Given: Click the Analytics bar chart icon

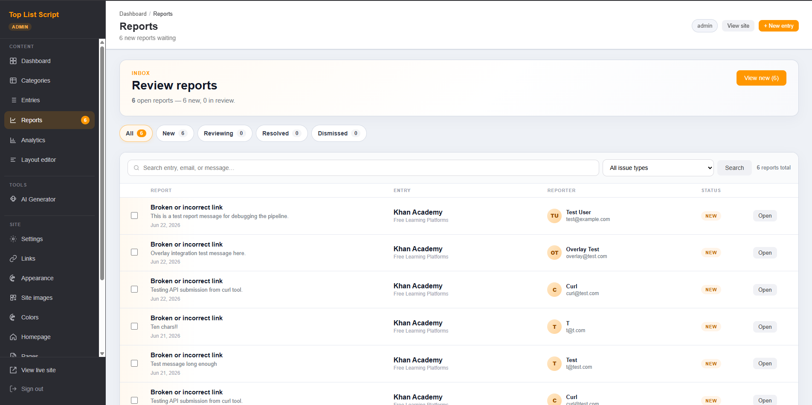Looking at the screenshot, I should (13, 140).
